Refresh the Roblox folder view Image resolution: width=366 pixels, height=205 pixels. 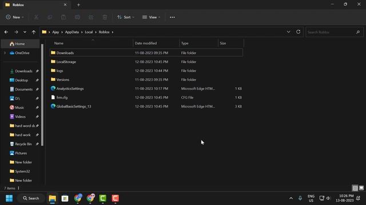pyautogui.click(x=299, y=32)
